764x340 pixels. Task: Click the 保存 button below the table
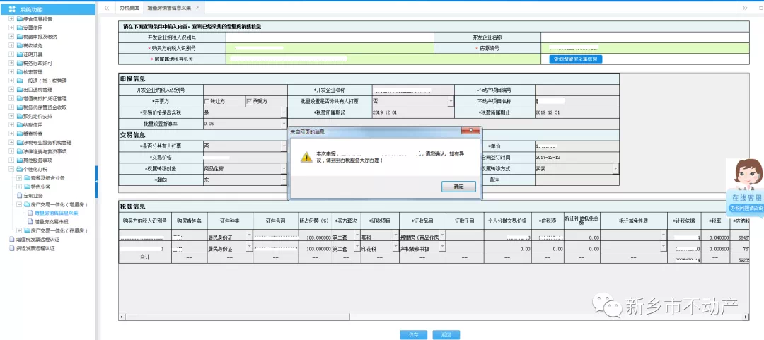(x=414, y=334)
